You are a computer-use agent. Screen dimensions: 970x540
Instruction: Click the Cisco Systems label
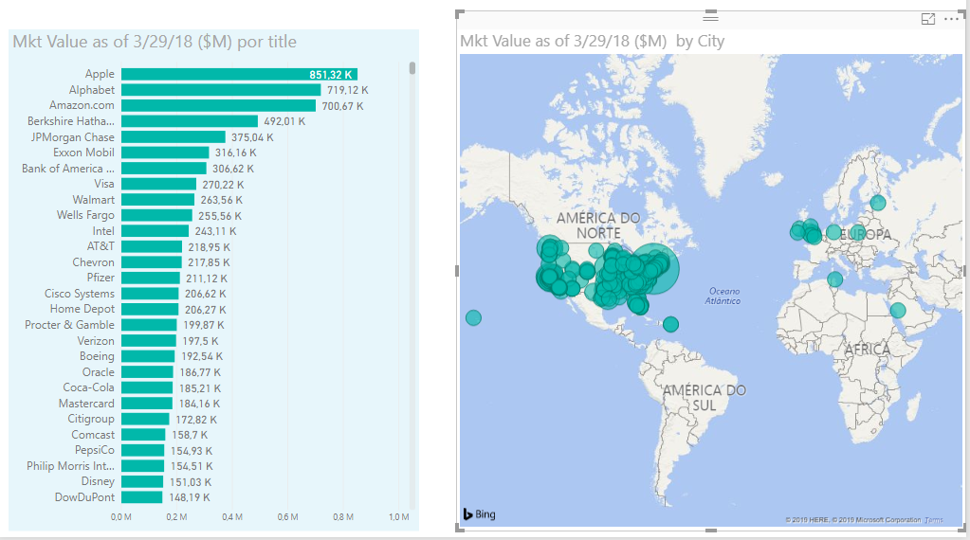point(80,294)
